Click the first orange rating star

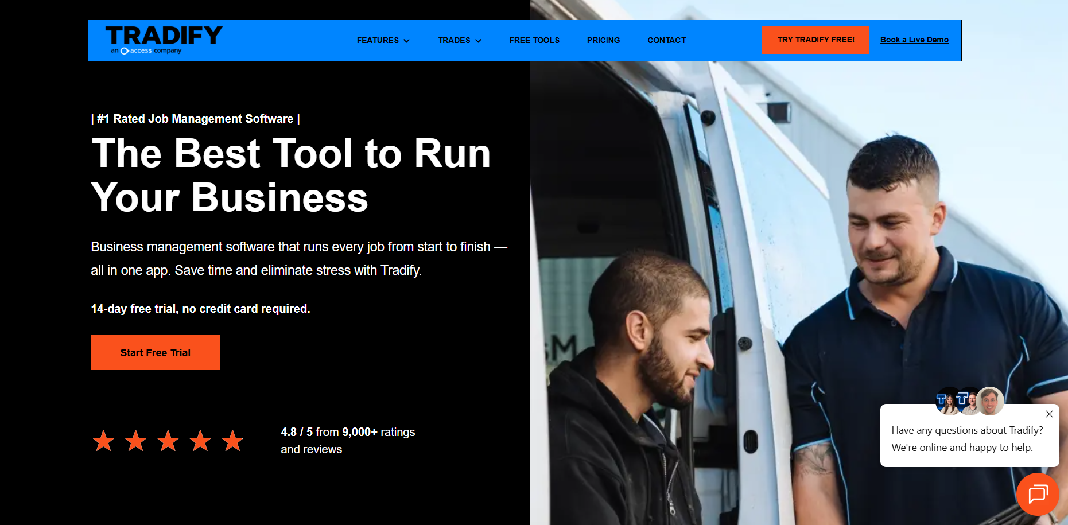pos(103,441)
